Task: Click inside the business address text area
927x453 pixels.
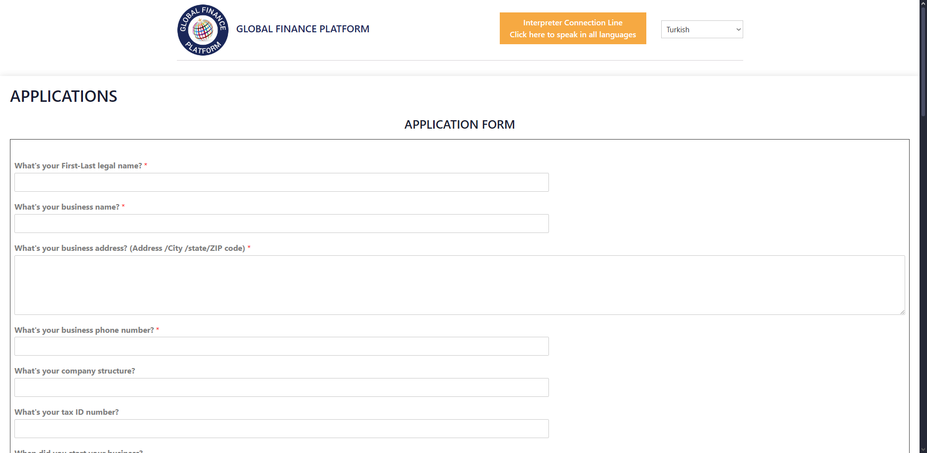Action: pyautogui.click(x=459, y=285)
